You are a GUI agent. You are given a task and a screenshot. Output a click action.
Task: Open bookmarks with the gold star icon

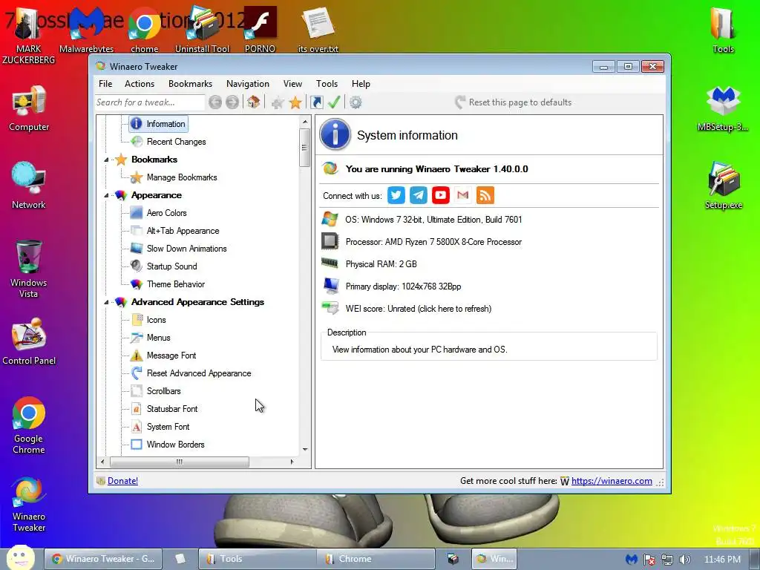click(295, 102)
